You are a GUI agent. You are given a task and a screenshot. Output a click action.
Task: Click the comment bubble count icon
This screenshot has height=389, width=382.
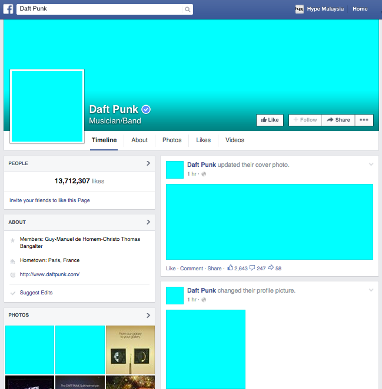(253, 268)
